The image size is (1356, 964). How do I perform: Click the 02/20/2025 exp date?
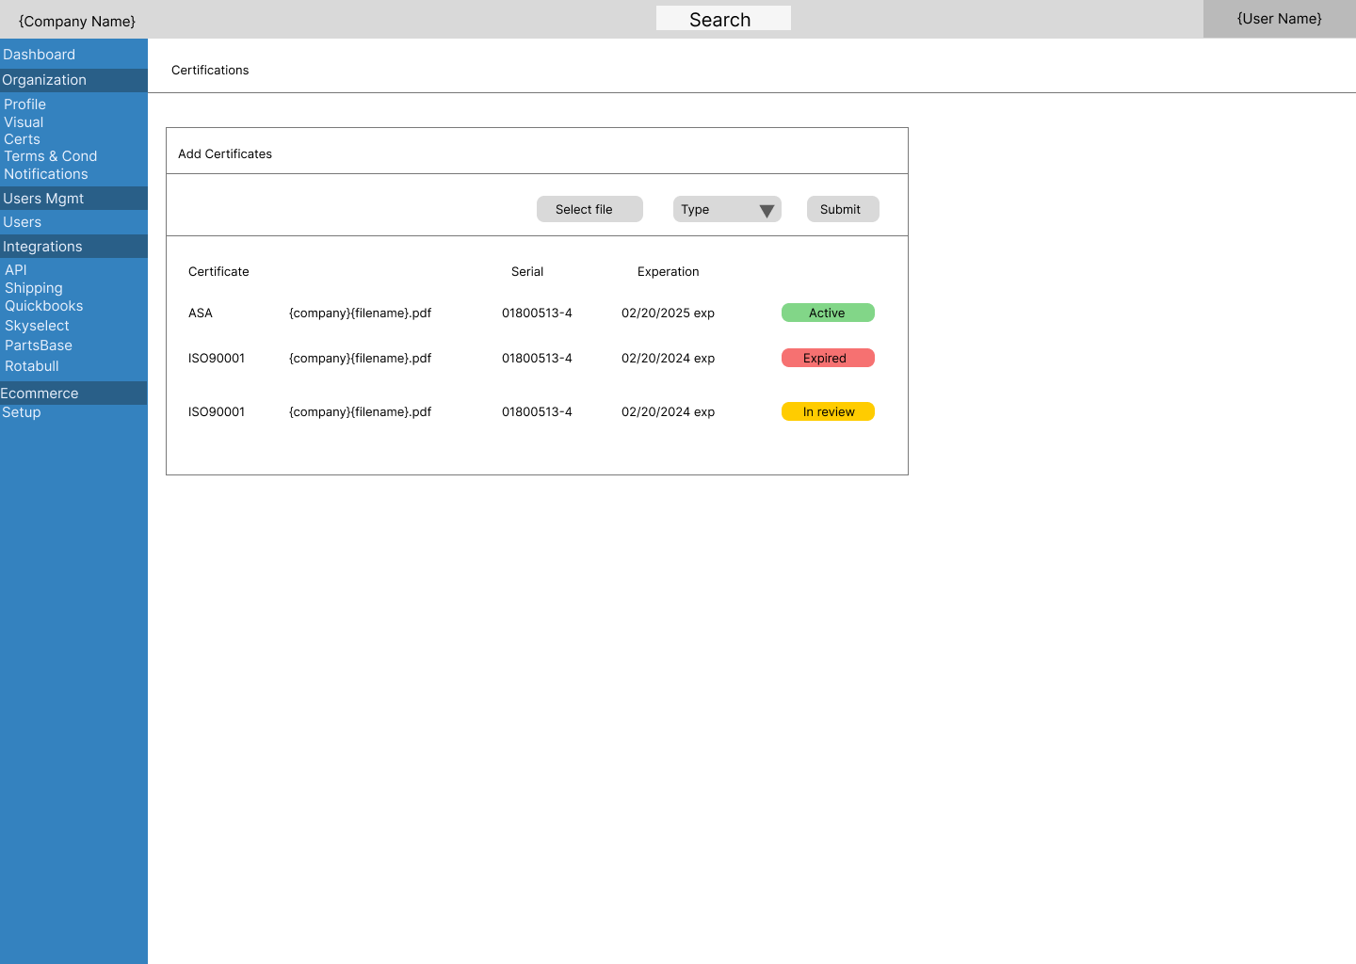tap(668, 313)
